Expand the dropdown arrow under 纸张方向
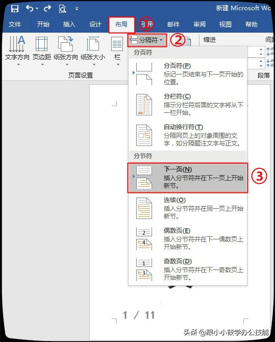275x342 pixels. click(67, 64)
